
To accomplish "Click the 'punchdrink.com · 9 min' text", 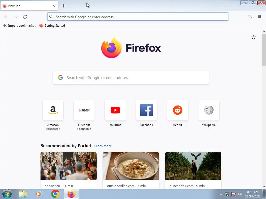I will 187,186.
